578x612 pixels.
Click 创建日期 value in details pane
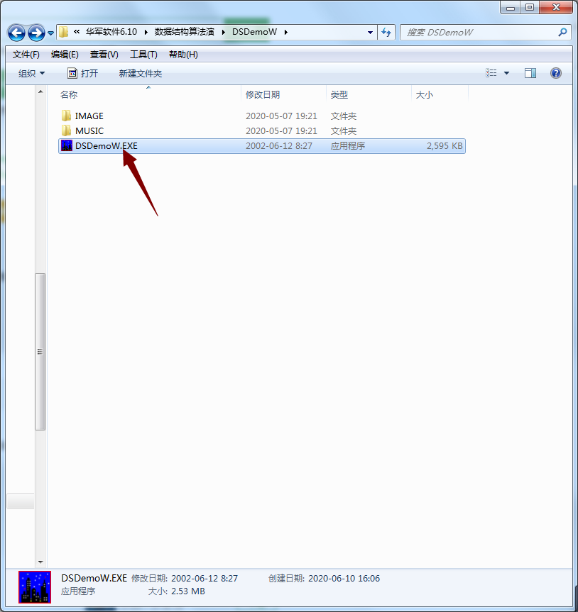(344, 579)
